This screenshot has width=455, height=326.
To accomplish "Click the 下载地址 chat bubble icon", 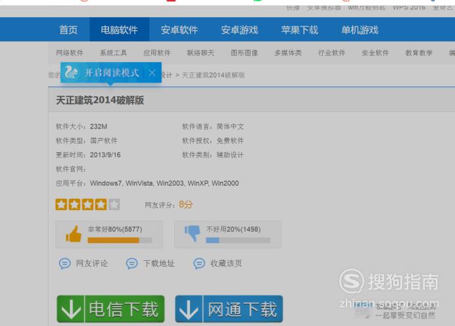I will pos(132,263).
